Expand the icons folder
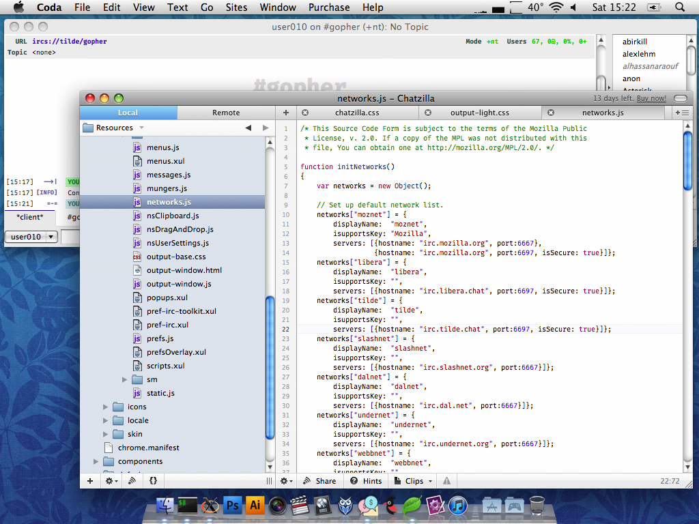The width and height of the screenshot is (699, 524). click(106, 407)
